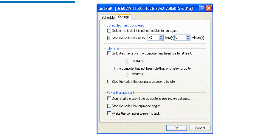This screenshot has height=134, width=279.
Task: Switch to the Schedule tab
Action: coord(108,18)
